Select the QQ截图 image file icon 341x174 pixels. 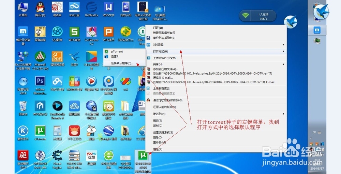point(160,13)
